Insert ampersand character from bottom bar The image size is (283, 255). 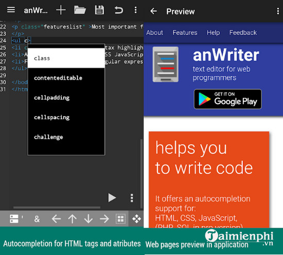[x=37, y=219]
